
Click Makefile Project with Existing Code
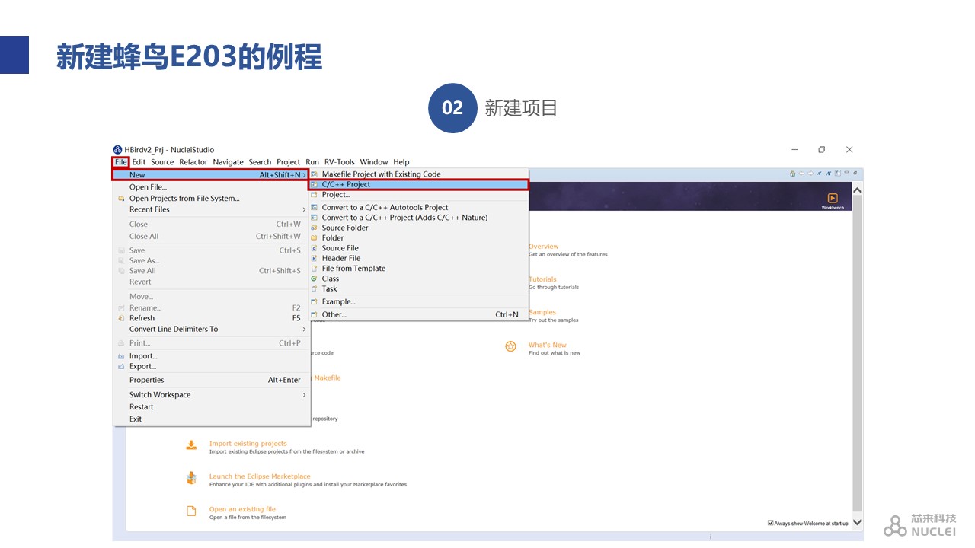[x=381, y=174]
